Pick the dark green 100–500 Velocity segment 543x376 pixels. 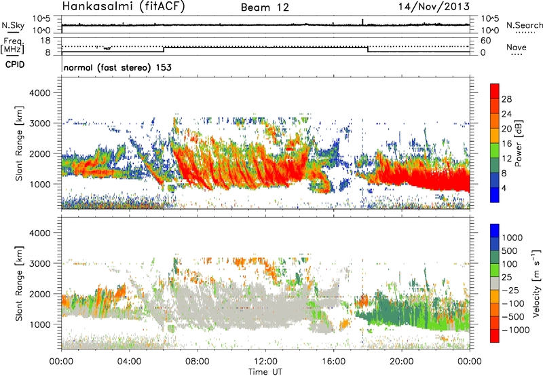click(x=495, y=257)
